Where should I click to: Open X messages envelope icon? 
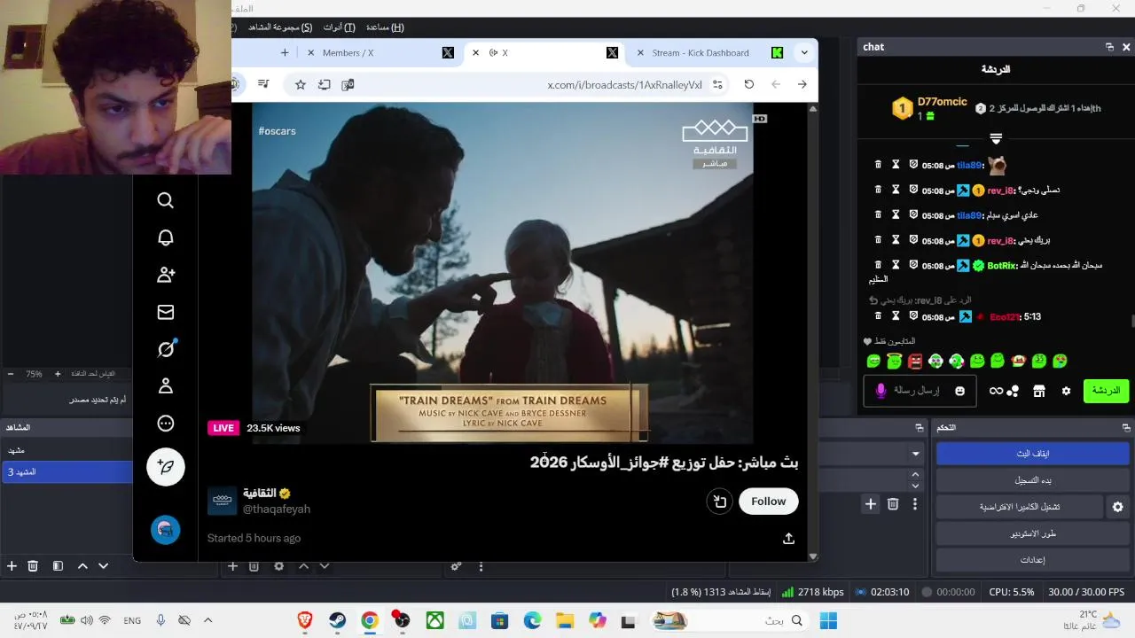tap(166, 312)
